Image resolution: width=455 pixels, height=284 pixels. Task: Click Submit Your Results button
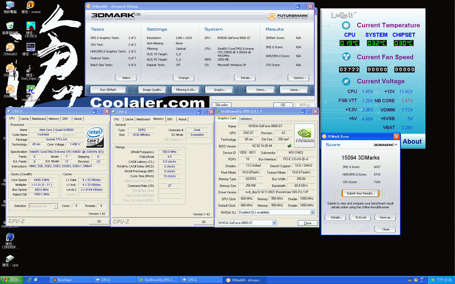pos(360,193)
